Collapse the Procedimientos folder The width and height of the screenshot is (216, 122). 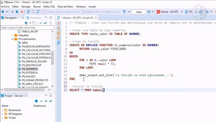(x=12, y=39)
